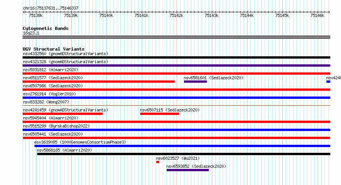Click the 75144k ruler position
Screen dimensions: 341x185
coord(247,15)
